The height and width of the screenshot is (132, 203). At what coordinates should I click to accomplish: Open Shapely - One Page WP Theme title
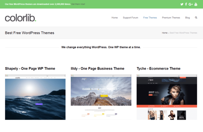(x=30, y=68)
